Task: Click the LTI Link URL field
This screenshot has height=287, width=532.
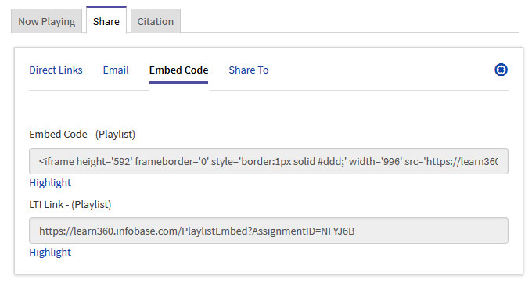Action: [x=268, y=231]
